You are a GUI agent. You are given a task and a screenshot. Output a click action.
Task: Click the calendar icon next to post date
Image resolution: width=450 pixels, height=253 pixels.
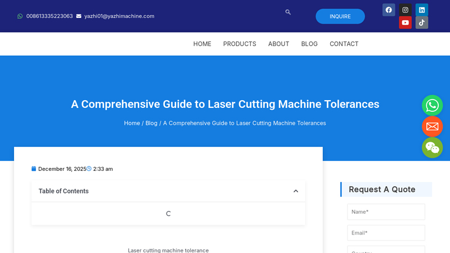coord(34,169)
